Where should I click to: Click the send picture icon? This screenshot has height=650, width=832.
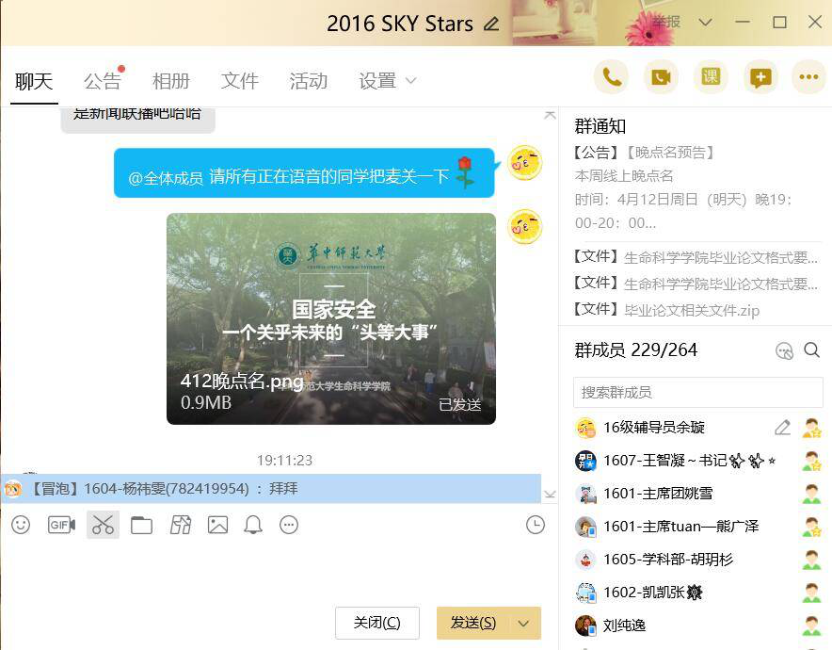tap(217, 525)
